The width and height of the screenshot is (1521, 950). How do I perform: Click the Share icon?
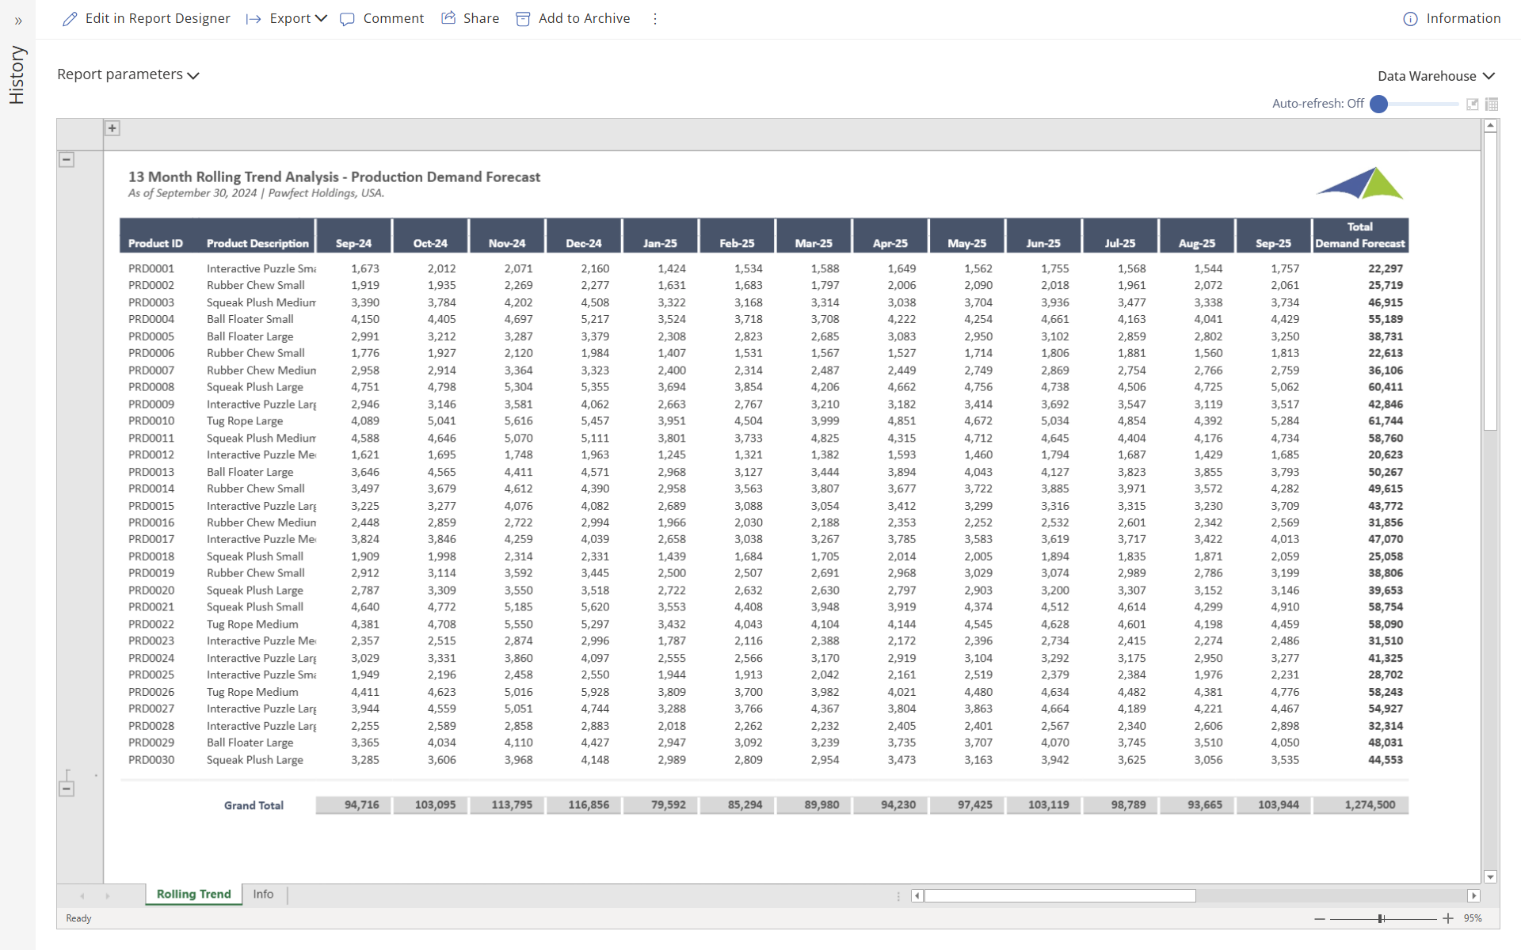[449, 17]
